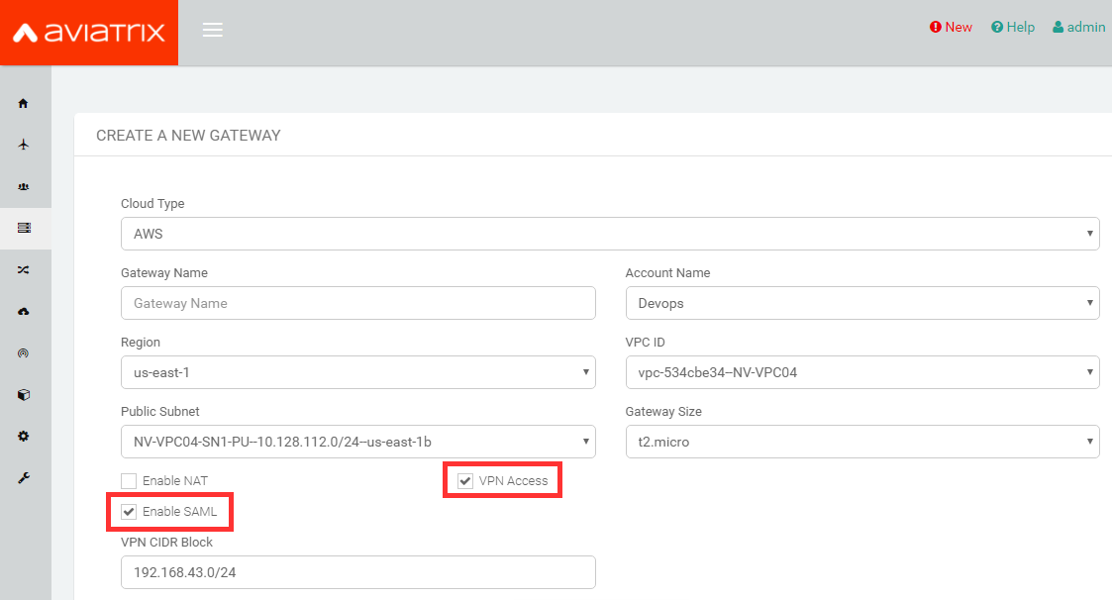Image resolution: width=1112 pixels, height=600 pixels.
Task: Click the Gateway Name input field
Action: point(357,304)
